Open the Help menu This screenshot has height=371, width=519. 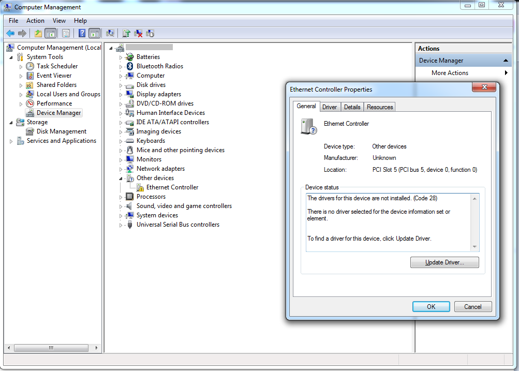point(80,21)
